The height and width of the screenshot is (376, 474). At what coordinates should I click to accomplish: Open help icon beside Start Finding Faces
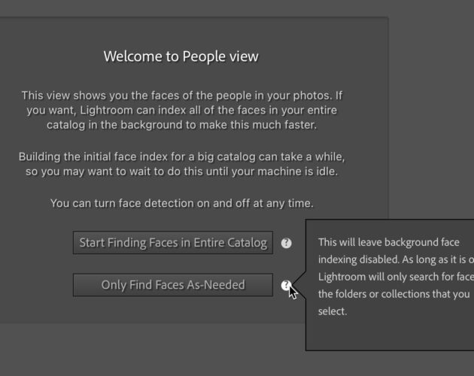(x=286, y=243)
